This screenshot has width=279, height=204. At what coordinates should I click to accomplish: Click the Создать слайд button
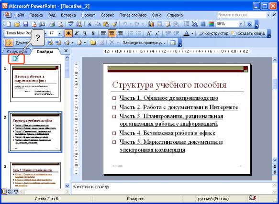coord(248,33)
